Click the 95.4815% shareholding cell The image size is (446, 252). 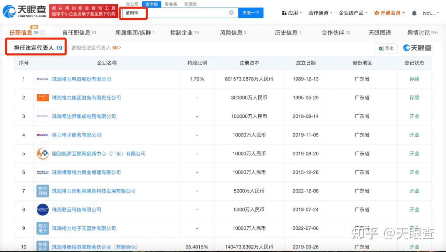(197, 247)
